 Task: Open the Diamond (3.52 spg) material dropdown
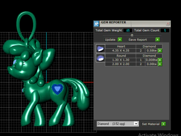pyautogui.click(x=136, y=124)
